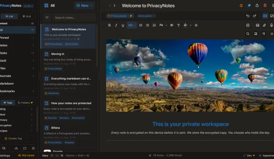The width and height of the screenshot is (274, 159).
Task: Toggle the blue pin for this note
Action: point(249,6)
